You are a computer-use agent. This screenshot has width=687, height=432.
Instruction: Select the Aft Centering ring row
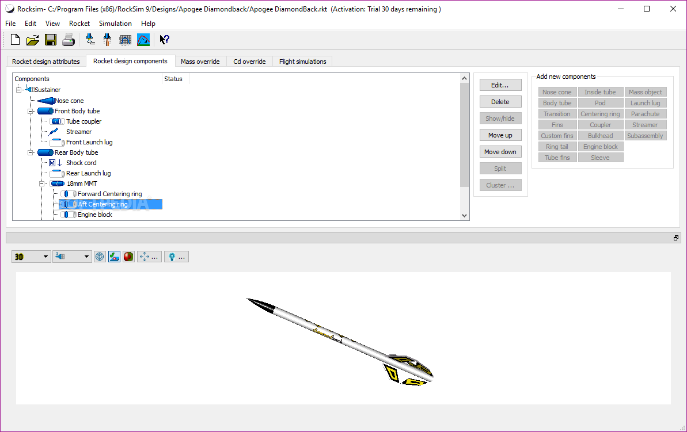(x=111, y=204)
